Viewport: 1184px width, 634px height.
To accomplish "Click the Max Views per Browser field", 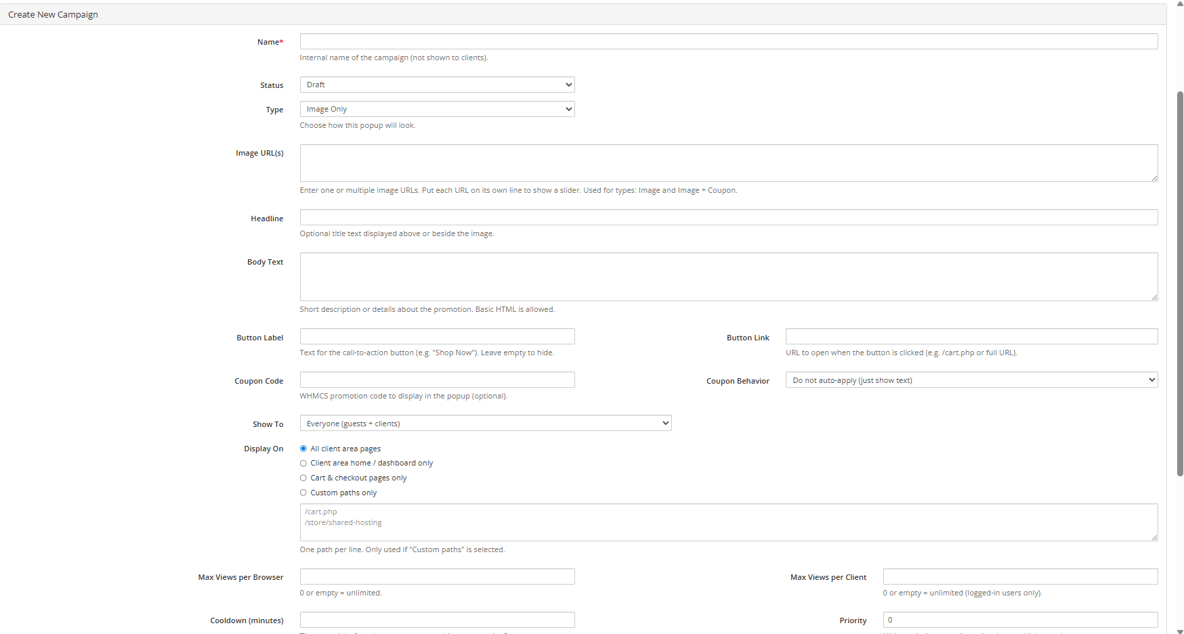I will (437, 576).
